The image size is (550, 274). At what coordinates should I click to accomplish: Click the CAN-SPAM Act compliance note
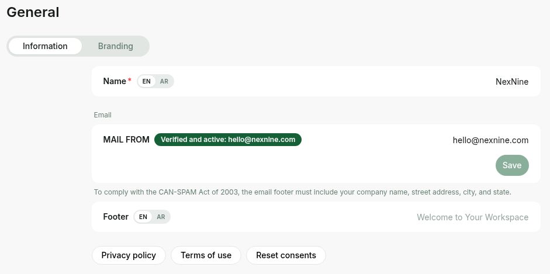click(x=302, y=192)
